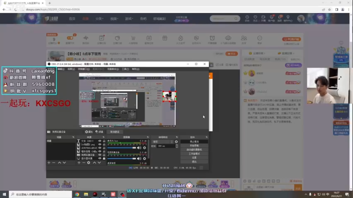353x198 pixels.
Task: Expand the 主播投稿 section arrow
Action: point(265,53)
